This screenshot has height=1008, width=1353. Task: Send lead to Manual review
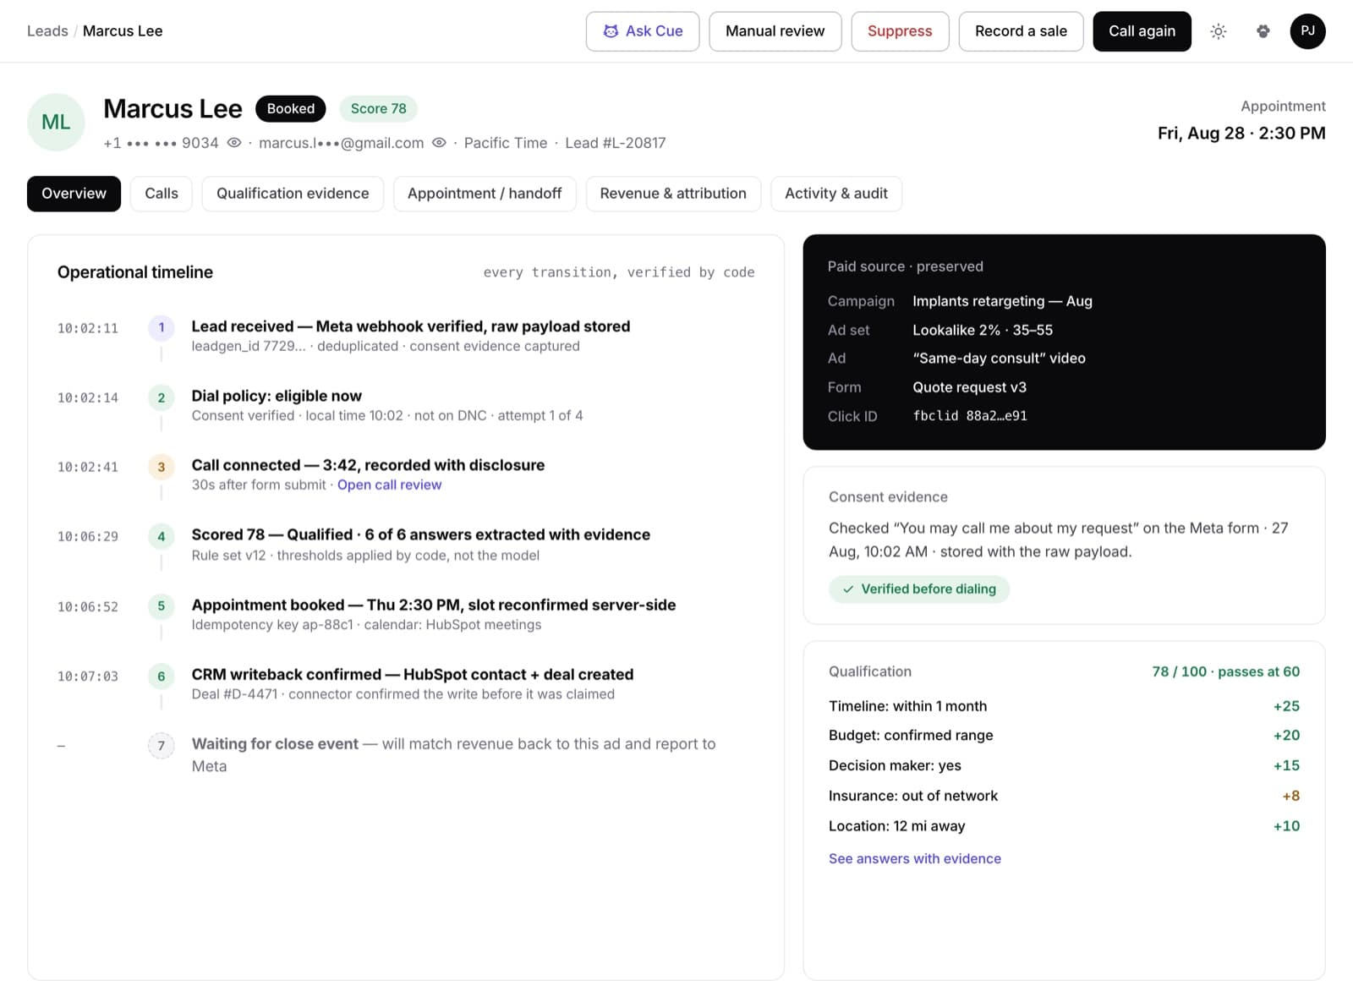tap(775, 31)
